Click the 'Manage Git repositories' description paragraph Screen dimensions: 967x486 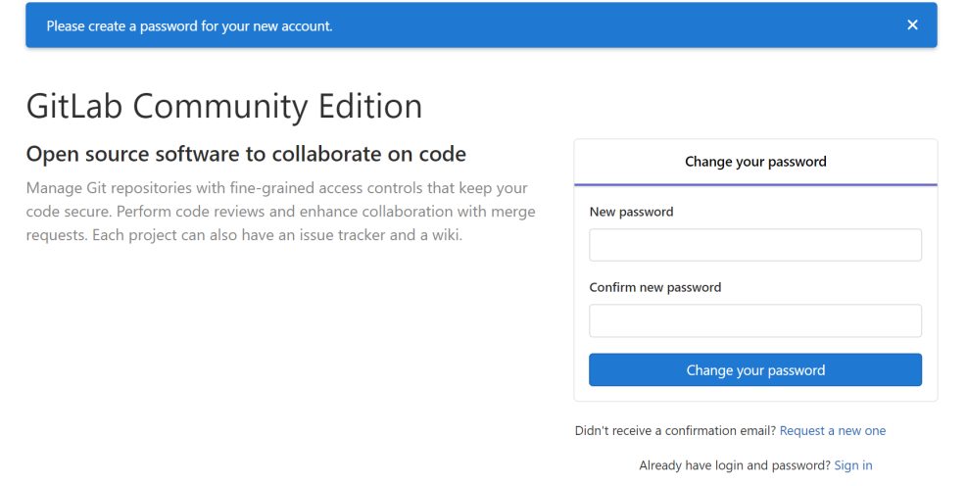click(280, 212)
